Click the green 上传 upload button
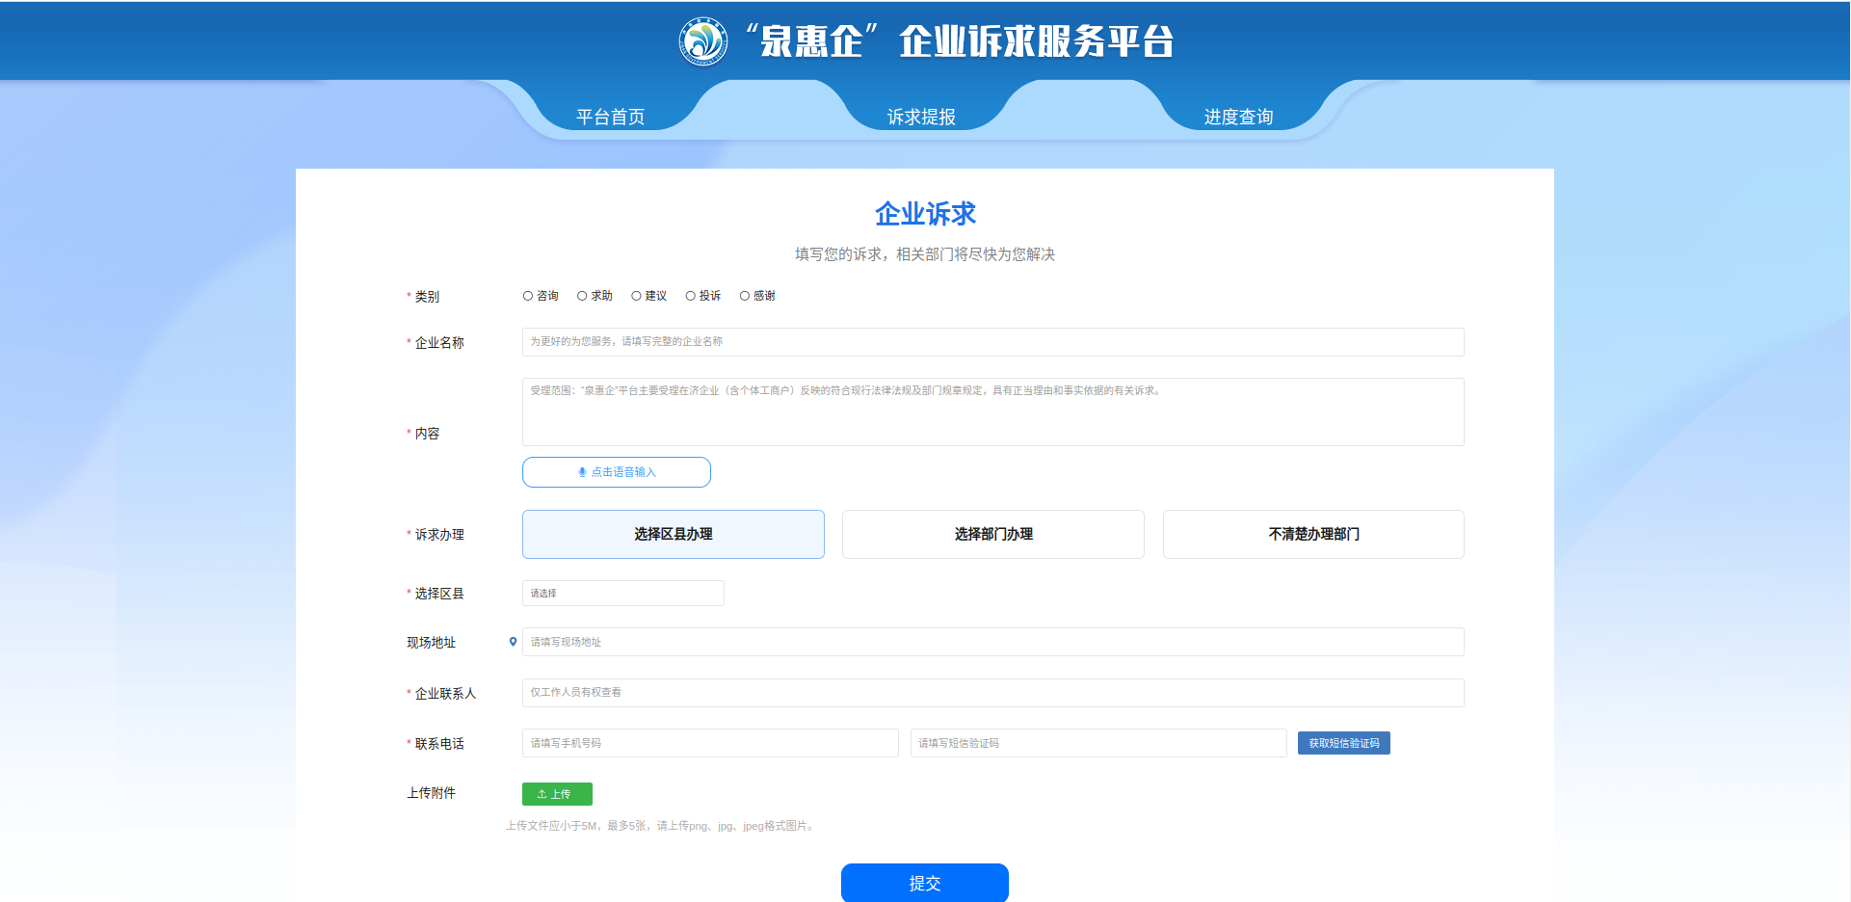 [x=557, y=794]
